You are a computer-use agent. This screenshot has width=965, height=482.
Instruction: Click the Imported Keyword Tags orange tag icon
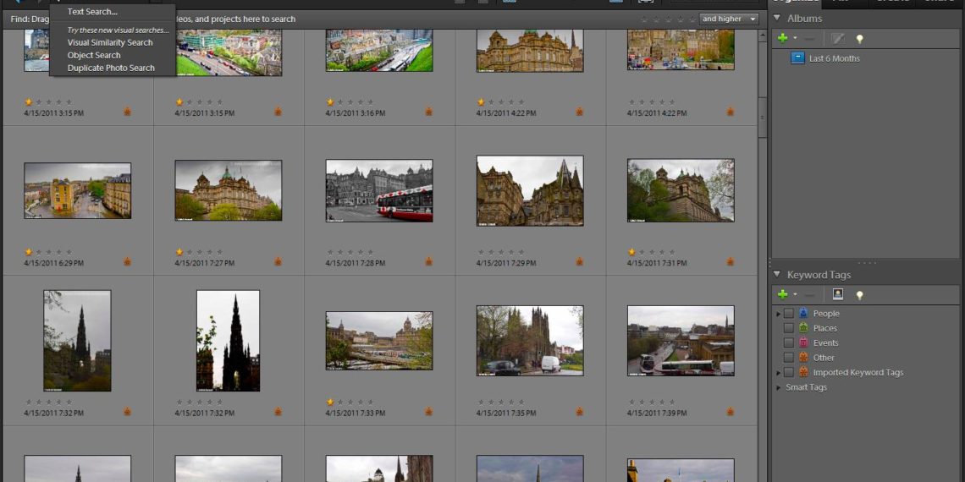[x=803, y=372]
